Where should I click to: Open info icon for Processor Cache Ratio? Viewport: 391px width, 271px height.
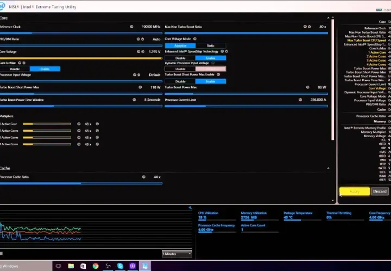coord(143,177)
